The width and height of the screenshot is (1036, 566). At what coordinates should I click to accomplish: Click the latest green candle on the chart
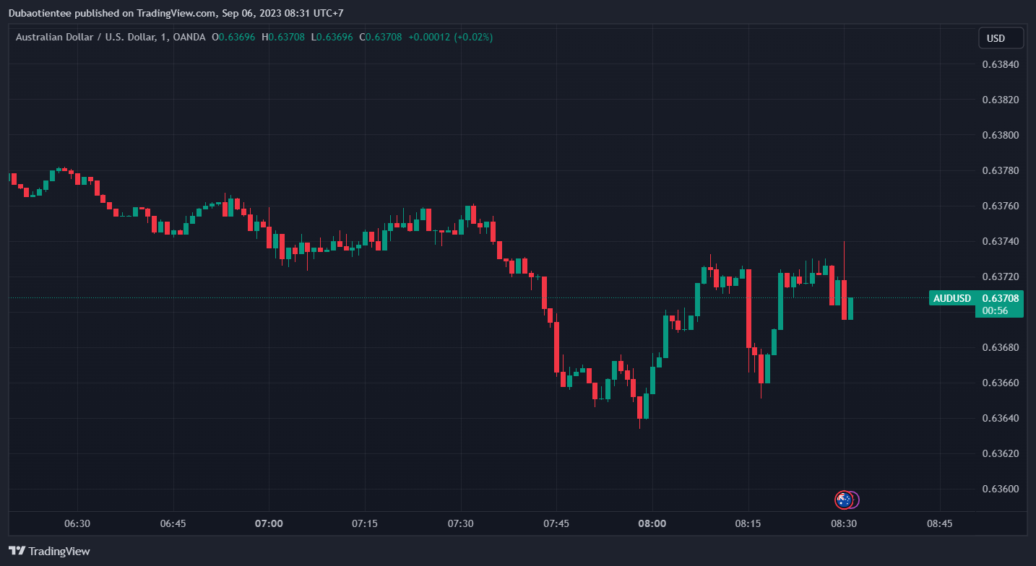click(x=850, y=308)
